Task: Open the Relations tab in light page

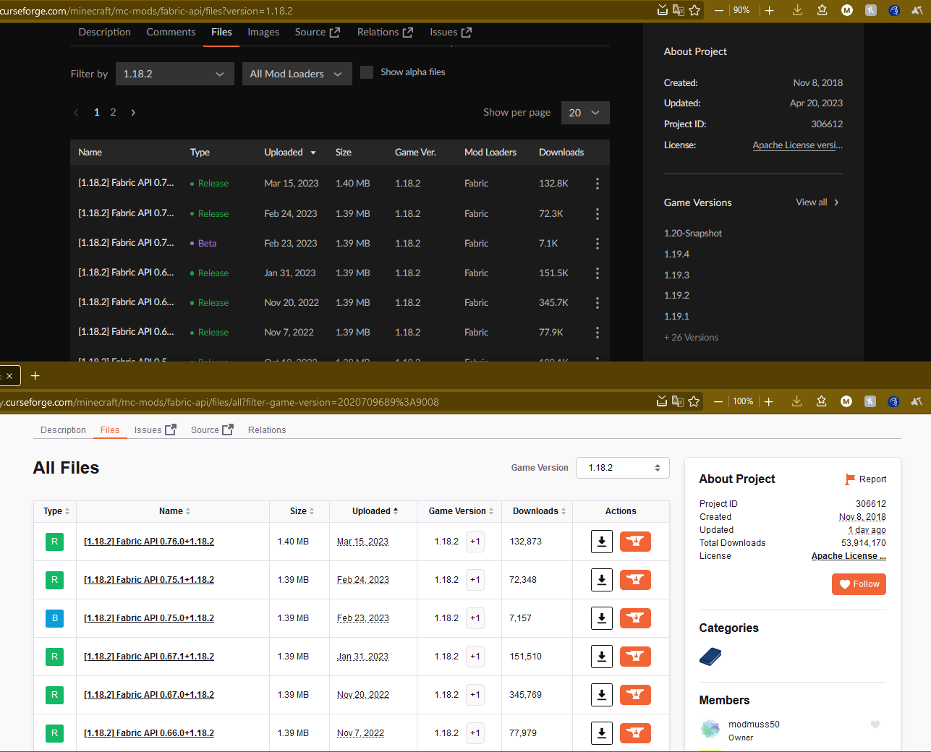Action: 267,430
